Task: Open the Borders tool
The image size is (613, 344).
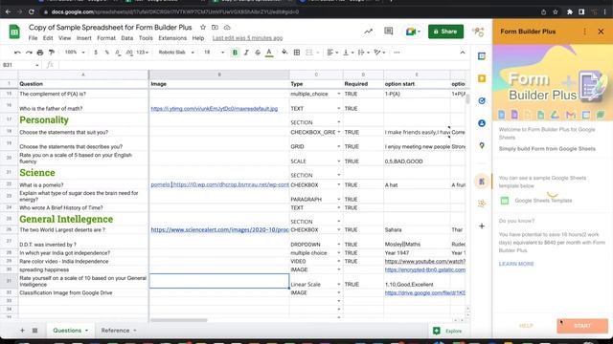Action: (297, 53)
